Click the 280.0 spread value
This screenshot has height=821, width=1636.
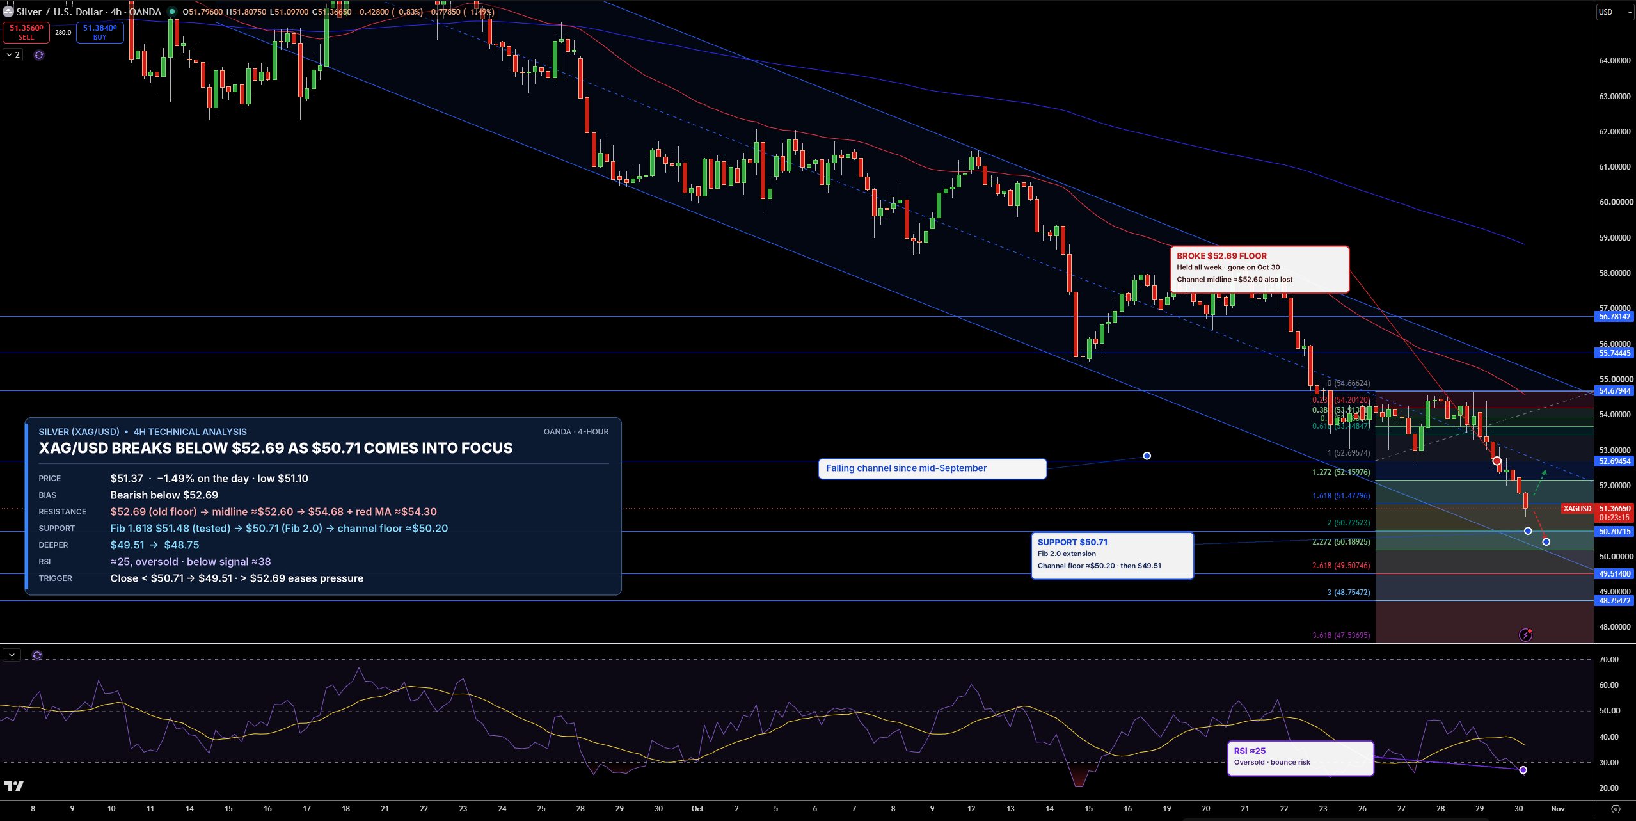click(63, 32)
